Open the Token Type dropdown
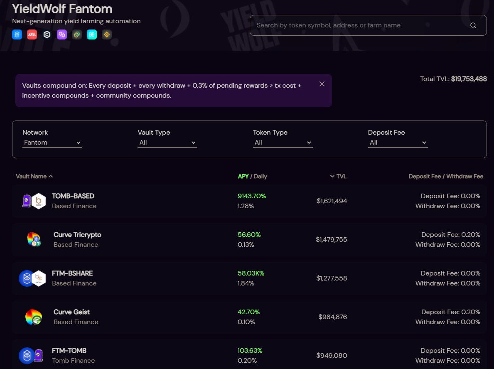This screenshot has width=494, height=369. 283,143
